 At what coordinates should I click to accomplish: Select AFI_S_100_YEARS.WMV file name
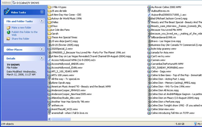click(65, 71)
